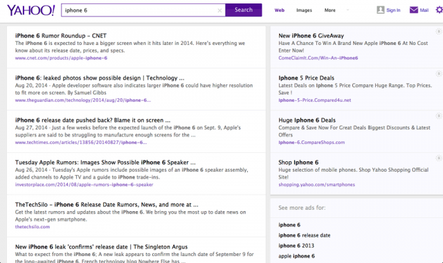443x263 pixels.
Task: Open iPhone 6: leaked photos show possible design
Action: 100,78
